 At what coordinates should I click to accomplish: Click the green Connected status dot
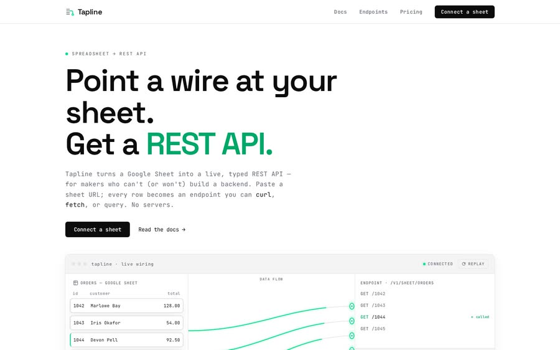[x=424, y=264]
